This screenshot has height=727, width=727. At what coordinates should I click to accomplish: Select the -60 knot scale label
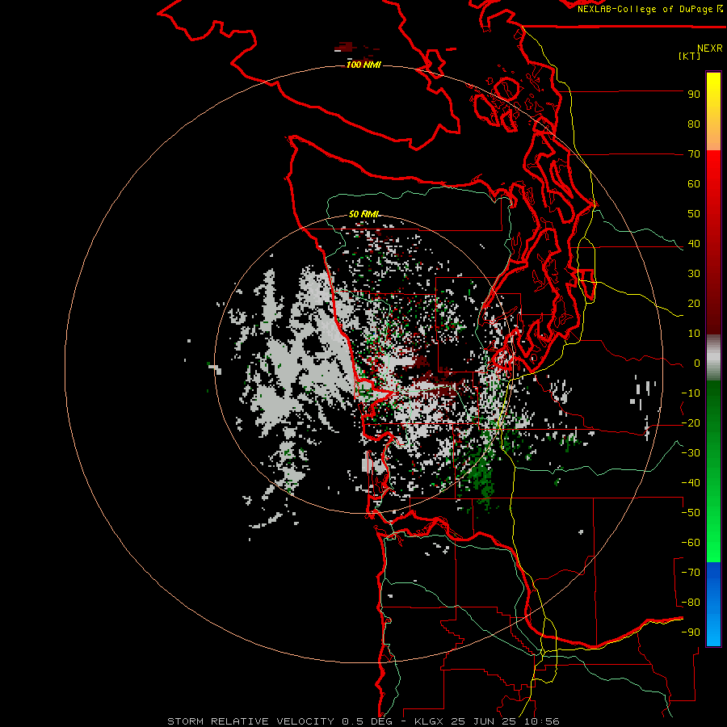(691, 543)
